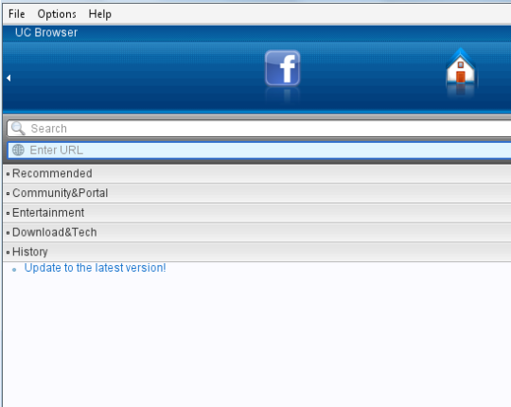
Task: Click the small square beside History
Action: (8, 252)
